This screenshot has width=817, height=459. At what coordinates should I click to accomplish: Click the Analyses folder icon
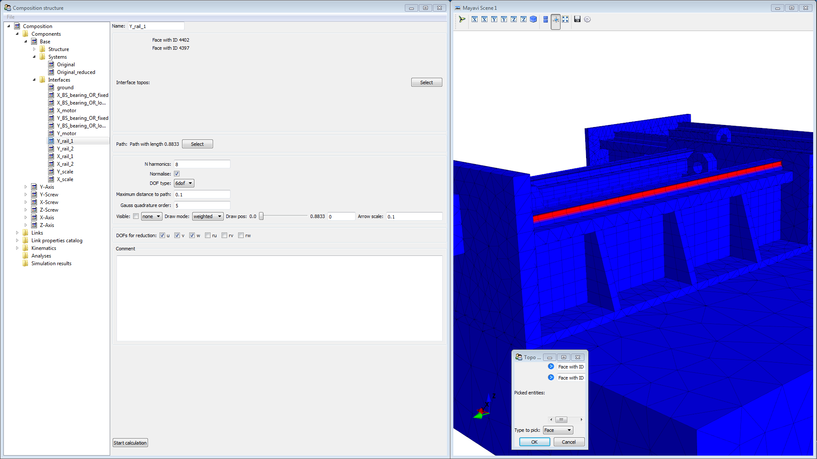tap(26, 256)
